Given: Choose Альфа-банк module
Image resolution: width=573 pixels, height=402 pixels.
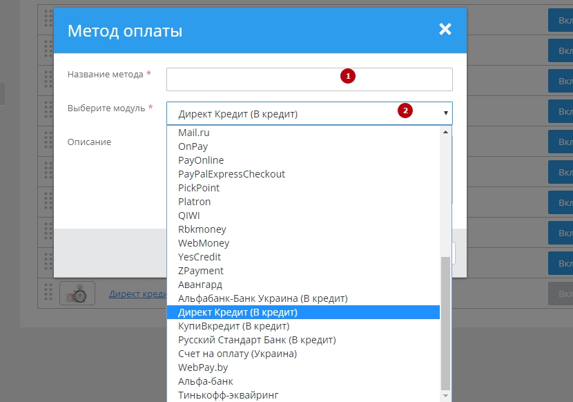Looking at the screenshot, I should [303, 381].
